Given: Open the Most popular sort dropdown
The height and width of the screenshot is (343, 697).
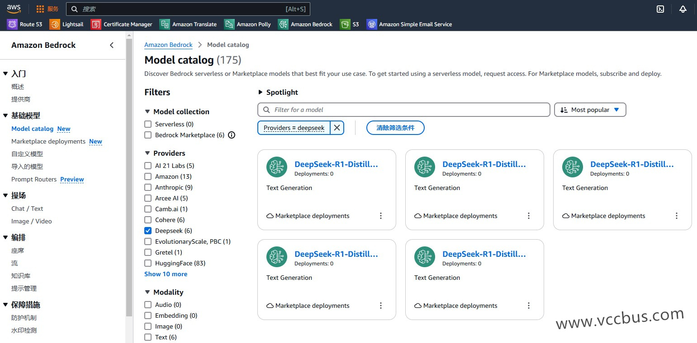Looking at the screenshot, I should tap(590, 110).
